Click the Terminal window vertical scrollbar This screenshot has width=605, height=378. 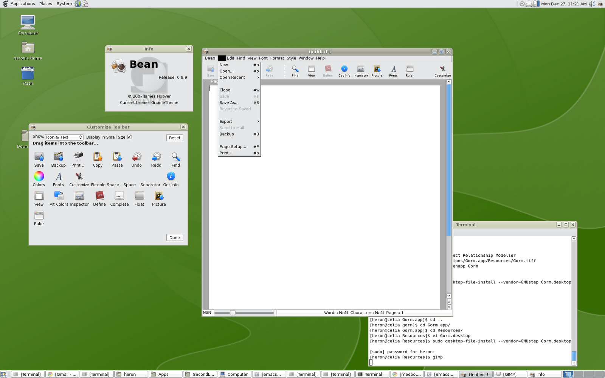point(574,301)
